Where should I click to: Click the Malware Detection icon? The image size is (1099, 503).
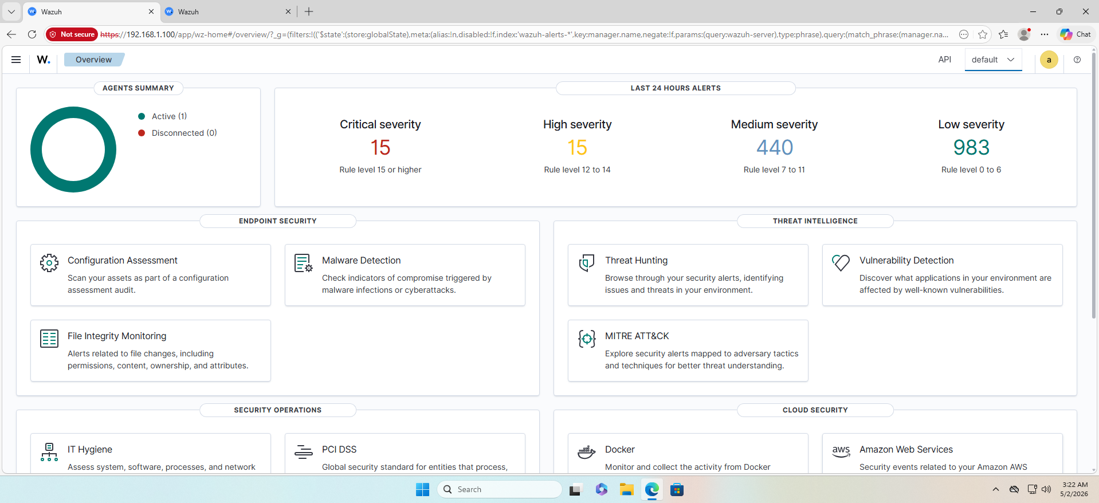click(x=304, y=263)
